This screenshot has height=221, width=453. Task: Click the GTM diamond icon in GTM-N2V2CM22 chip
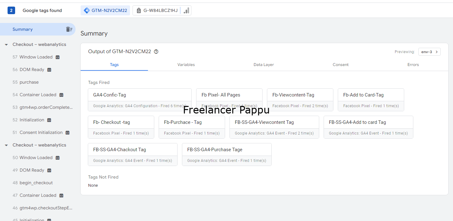[87, 10]
